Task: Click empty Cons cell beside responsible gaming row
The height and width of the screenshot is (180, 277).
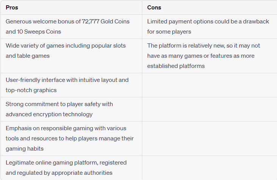Action: pos(209,138)
